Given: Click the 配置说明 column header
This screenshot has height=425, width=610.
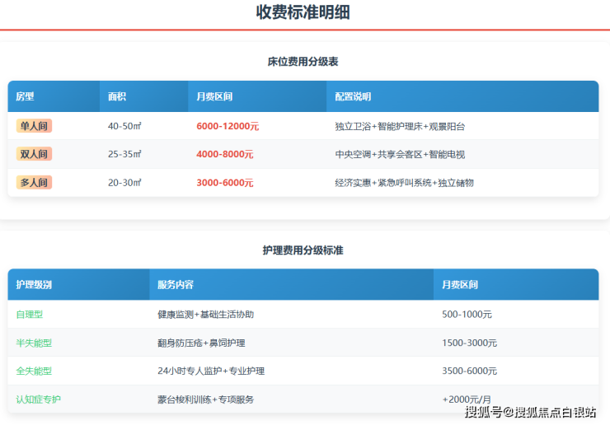Looking at the screenshot, I should click(354, 96).
